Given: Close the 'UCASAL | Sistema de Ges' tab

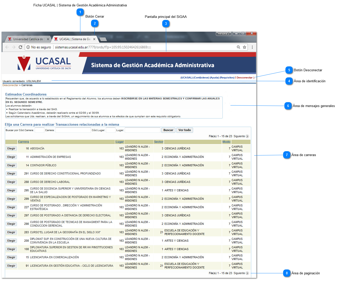Looking at the screenshot, I should [x=94, y=39].
